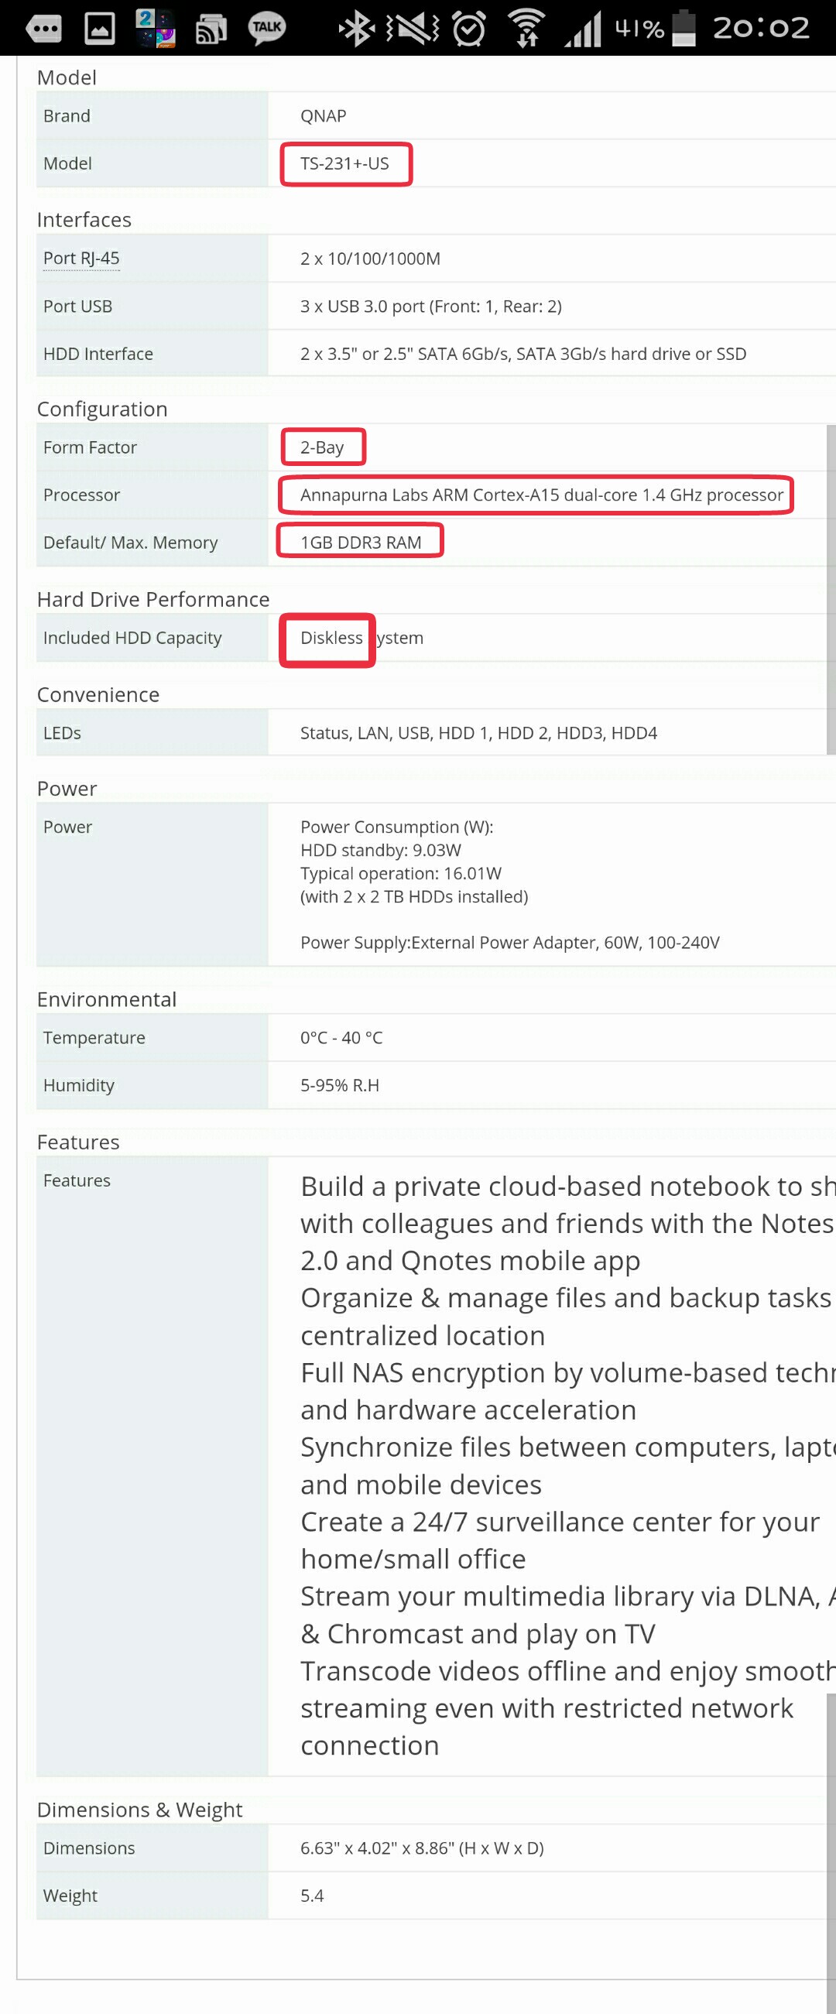The image size is (836, 2014).
Task: Tap the KakaoTalk notification icon
Action: click(267, 27)
